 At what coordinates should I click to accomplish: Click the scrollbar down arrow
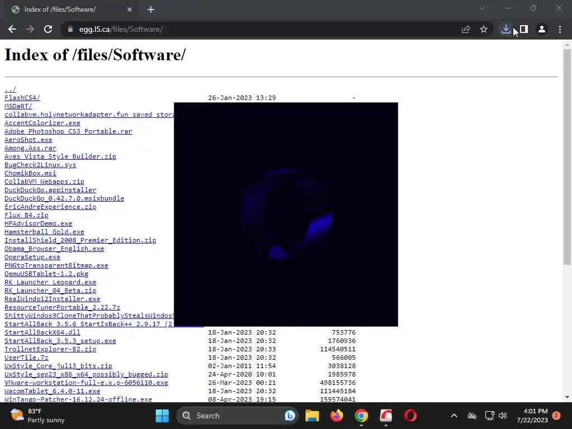(x=567, y=397)
